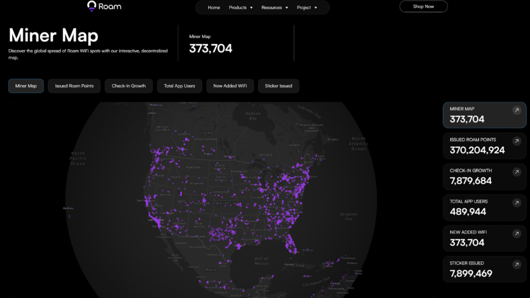Switch to Sticker Issued tab

(278, 86)
